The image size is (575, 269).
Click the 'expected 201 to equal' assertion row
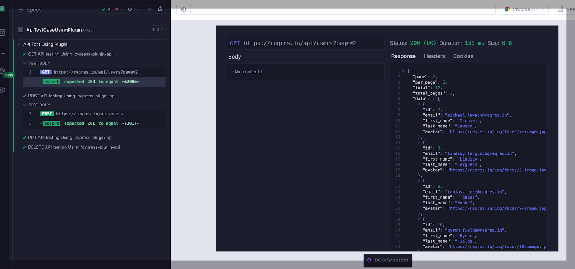tap(94, 124)
